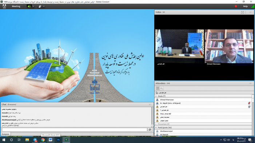This screenshot has width=255, height=143.
Task: Open Photoshop from the taskbar
Action: click(58, 140)
